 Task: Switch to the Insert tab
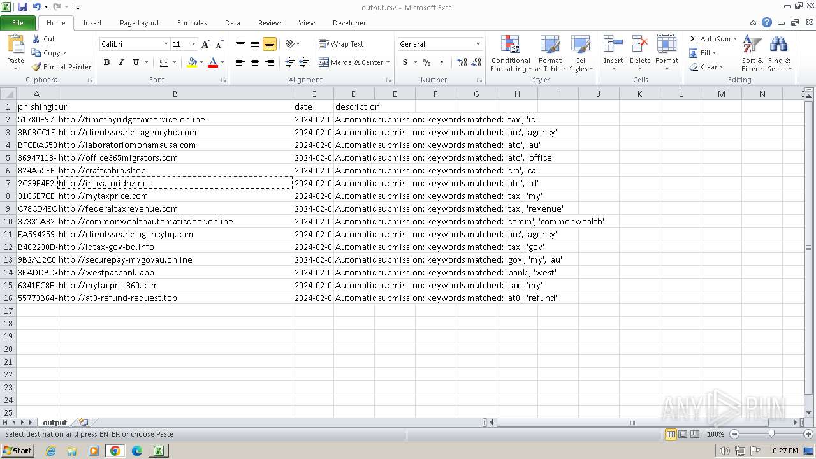click(92, 23)
